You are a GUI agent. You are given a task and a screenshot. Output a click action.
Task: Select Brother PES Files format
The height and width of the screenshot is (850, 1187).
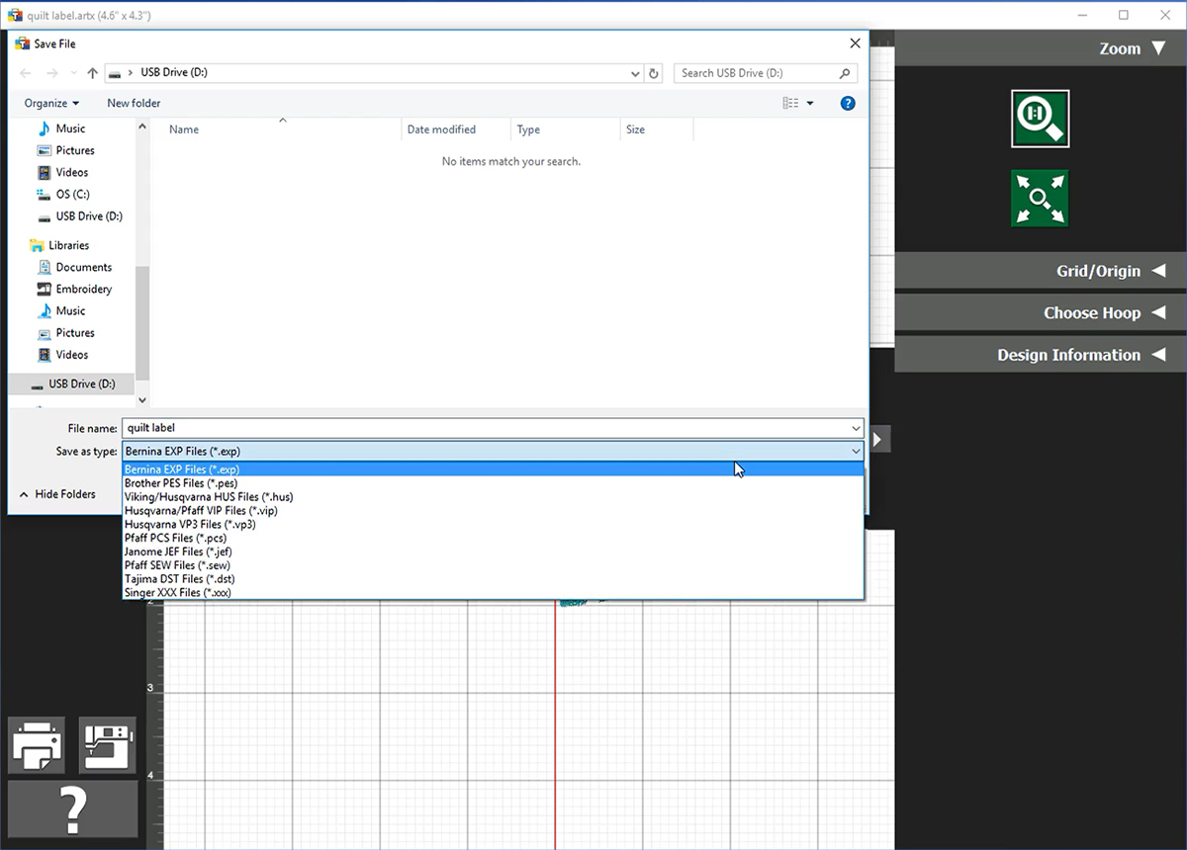point(181,483)
